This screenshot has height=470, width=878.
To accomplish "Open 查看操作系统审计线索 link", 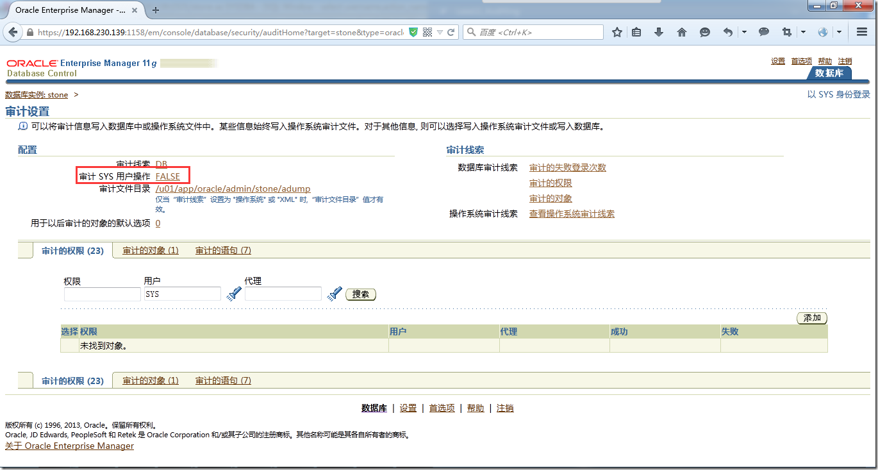I will [x=572, y=214].
